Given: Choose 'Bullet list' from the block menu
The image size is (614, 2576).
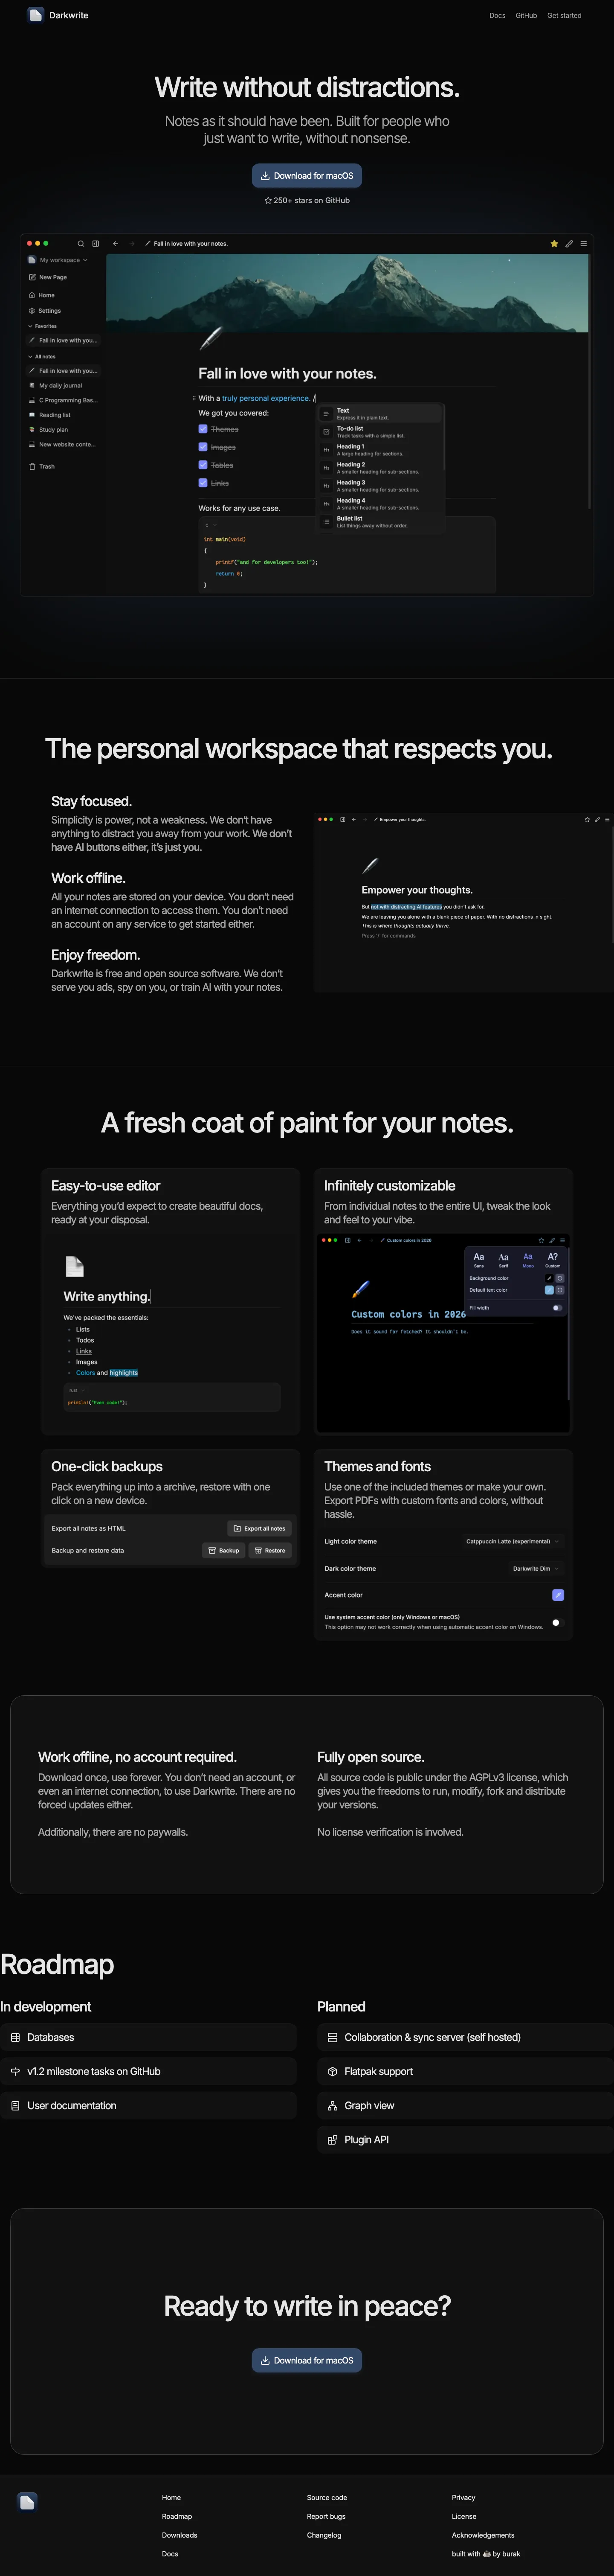Looking at the screenshot, I should [380, 521].
